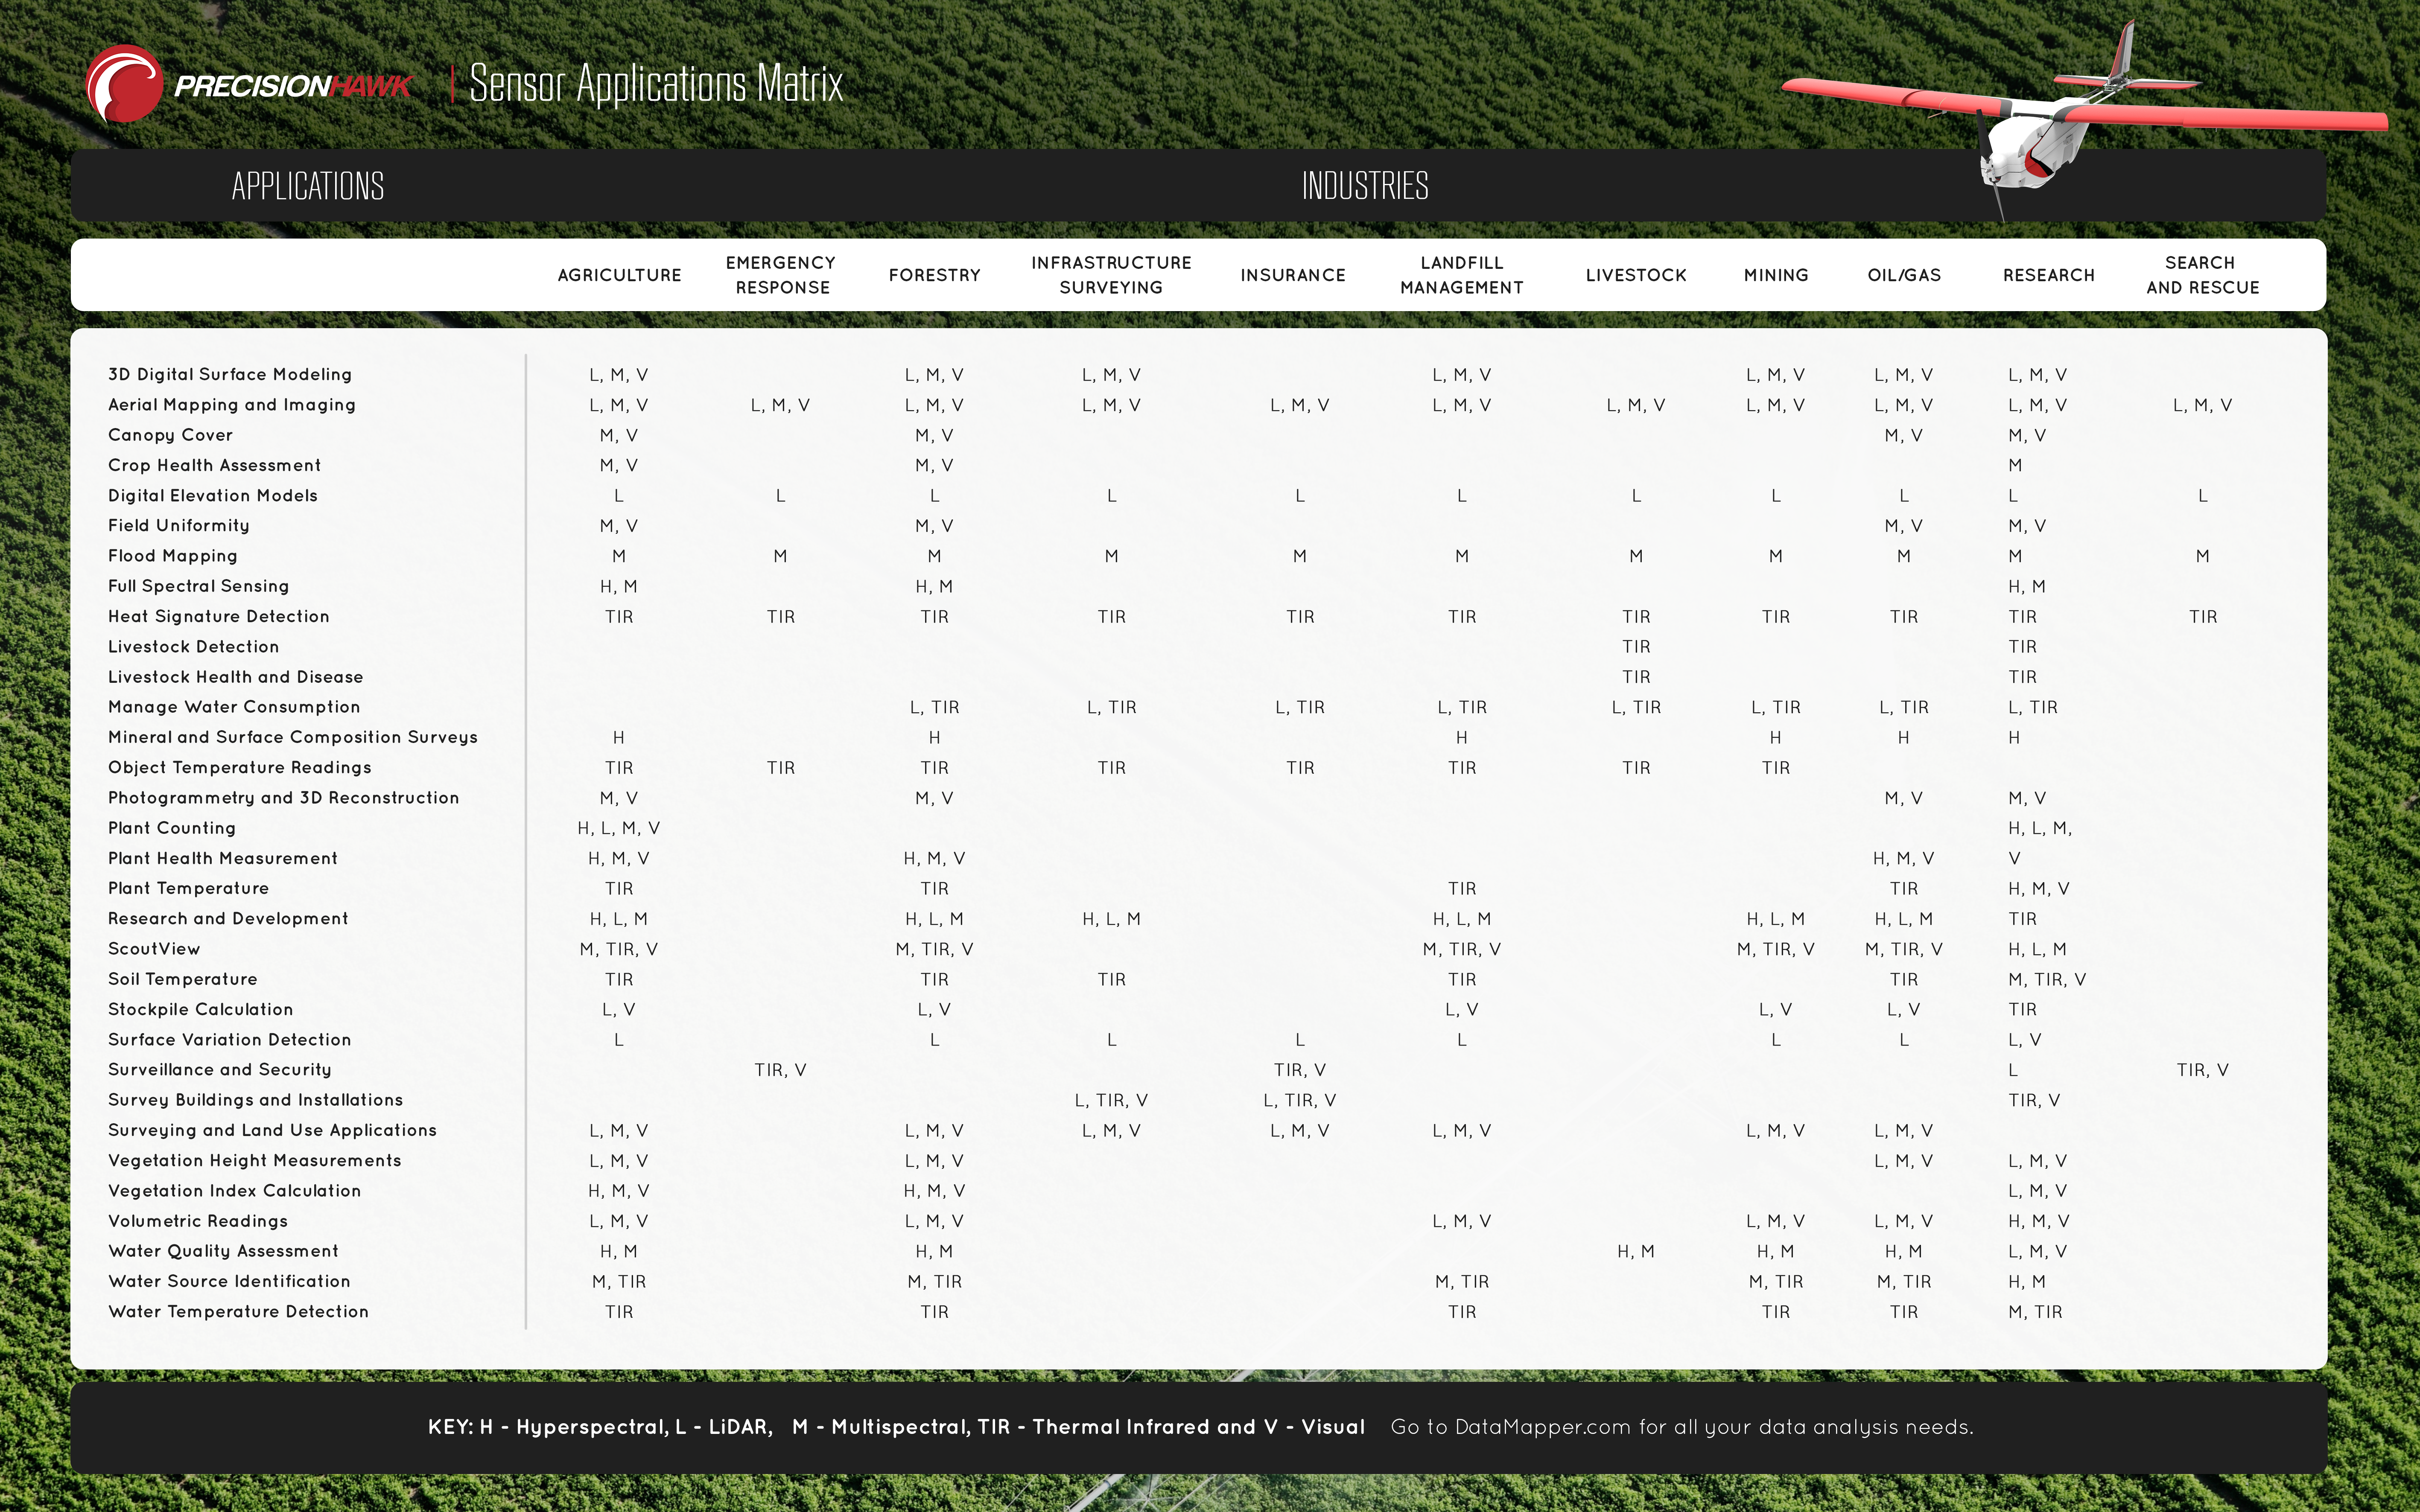Click Survey Buildings Infrastructure cell L, TIR, V
This screenshot has height=1512, width=2420.
pyautogui.click(x=1111, y=1100)
